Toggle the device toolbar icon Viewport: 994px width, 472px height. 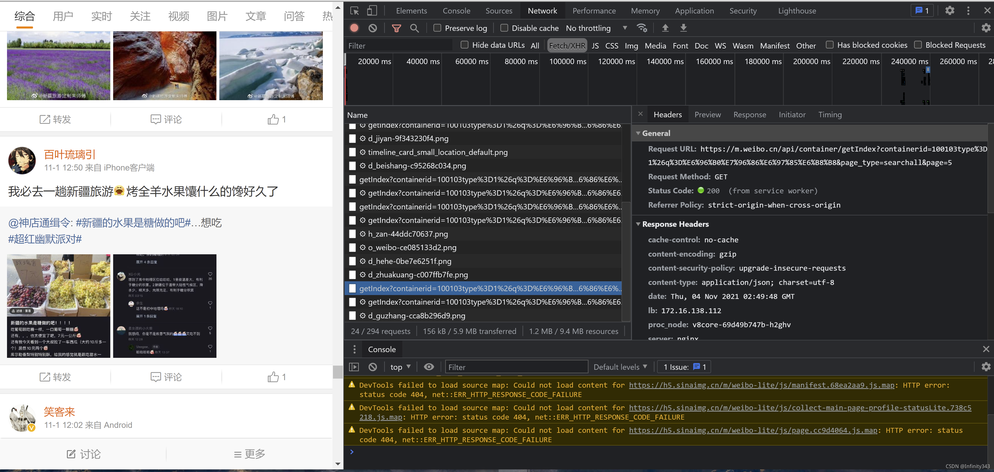372,11
